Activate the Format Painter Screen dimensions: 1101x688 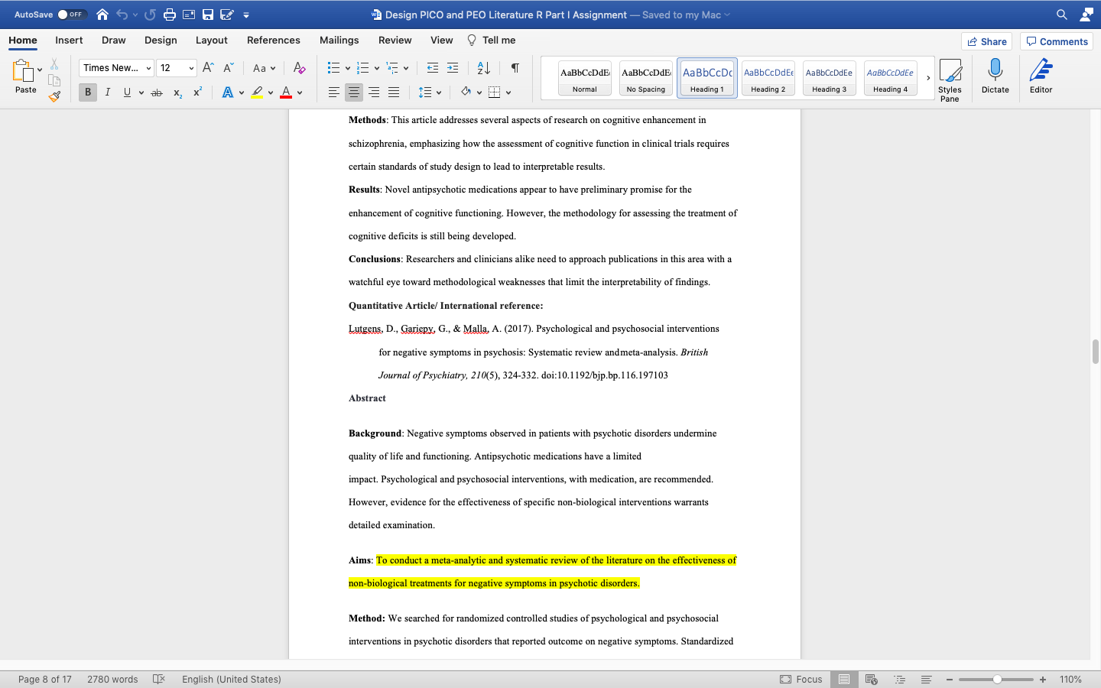54,96
